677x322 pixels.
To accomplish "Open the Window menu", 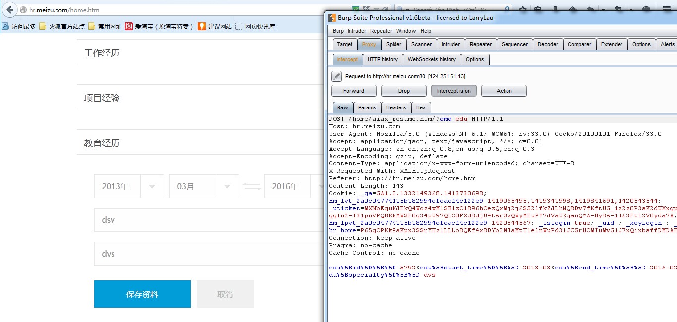I will click(x=406, y=31).
